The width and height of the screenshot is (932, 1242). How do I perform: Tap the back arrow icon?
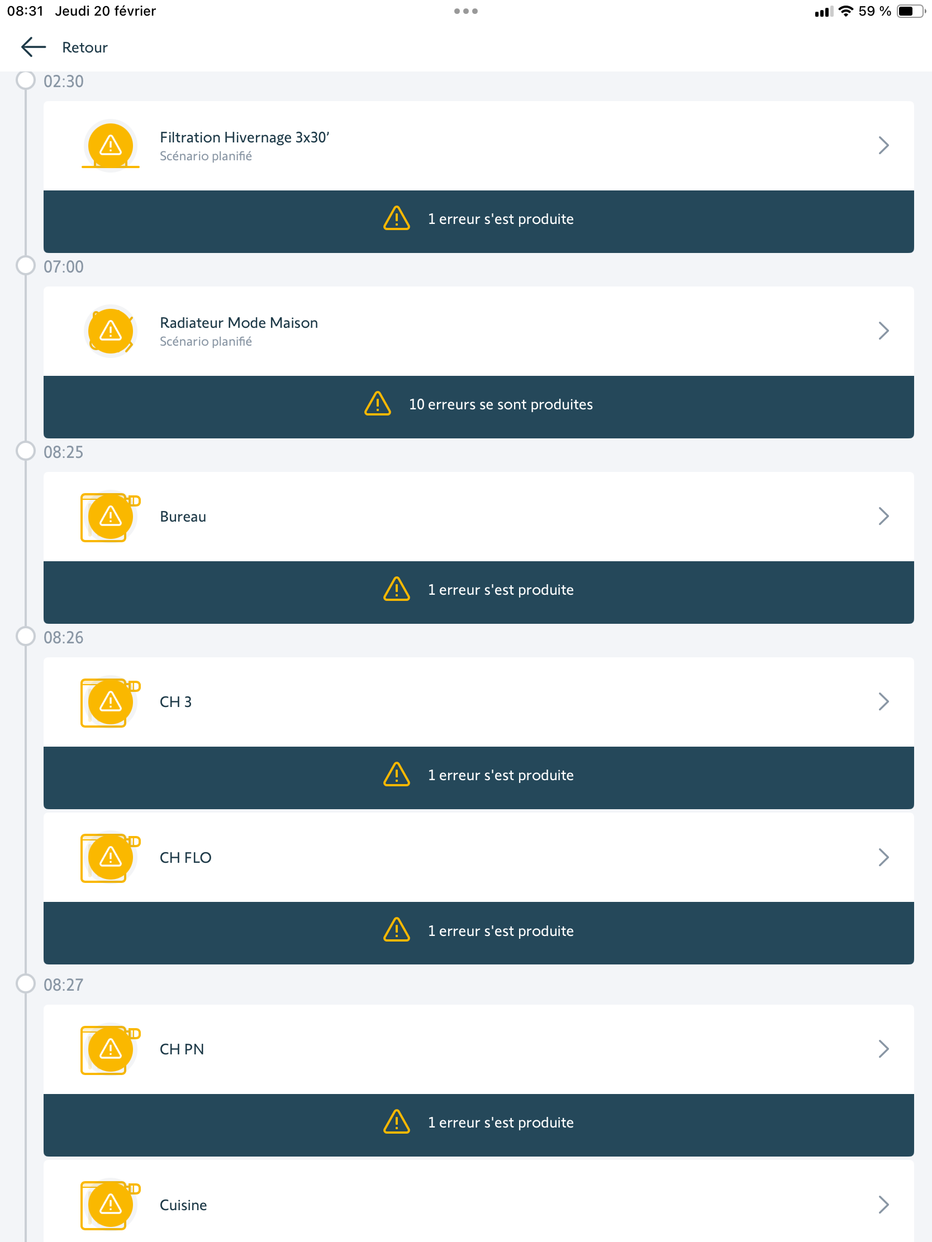(33, 47)
